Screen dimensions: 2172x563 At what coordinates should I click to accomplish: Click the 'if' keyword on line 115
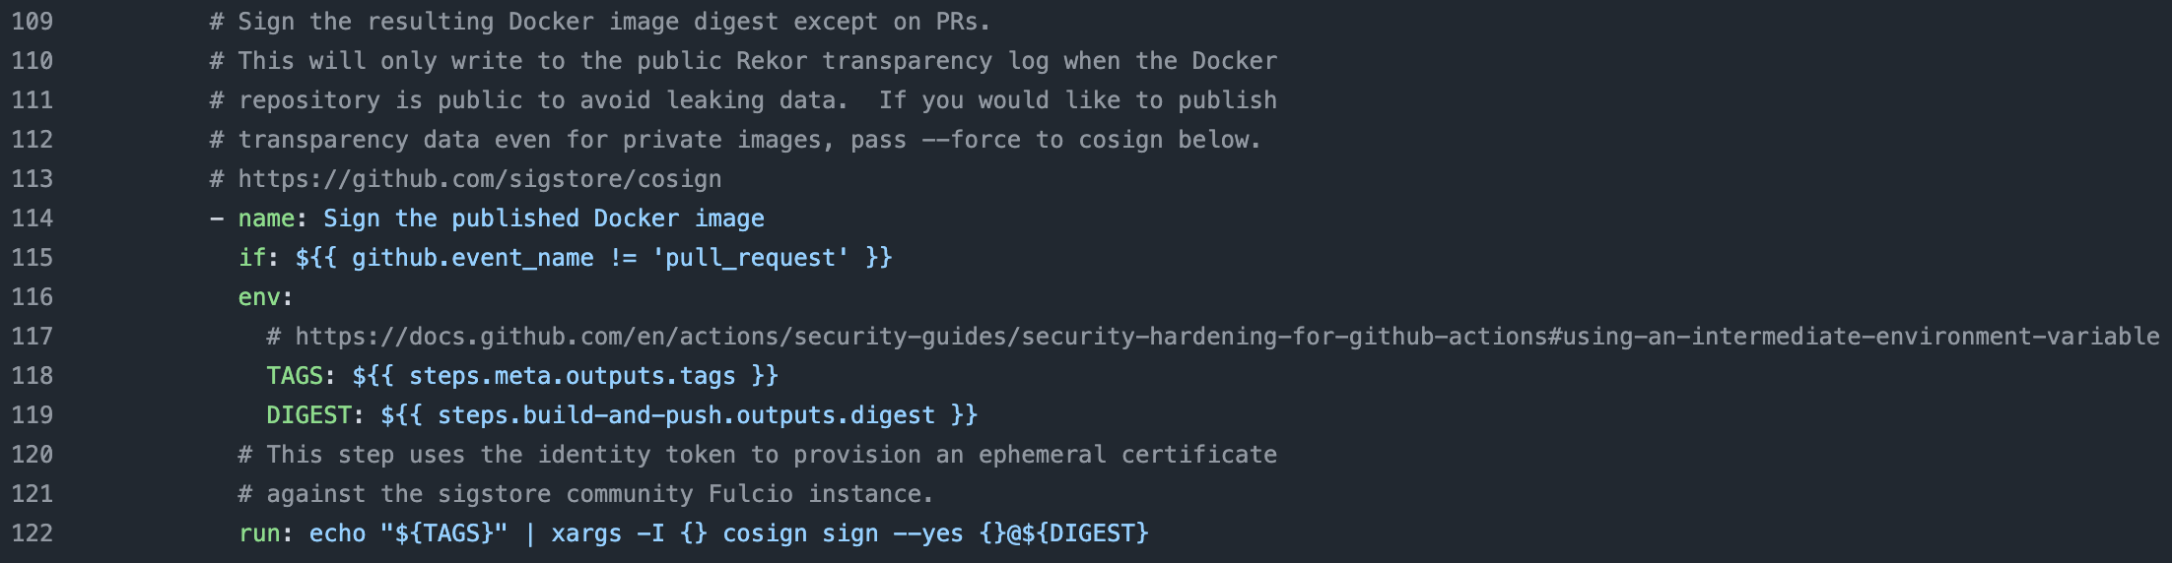(x=251, y=258)
